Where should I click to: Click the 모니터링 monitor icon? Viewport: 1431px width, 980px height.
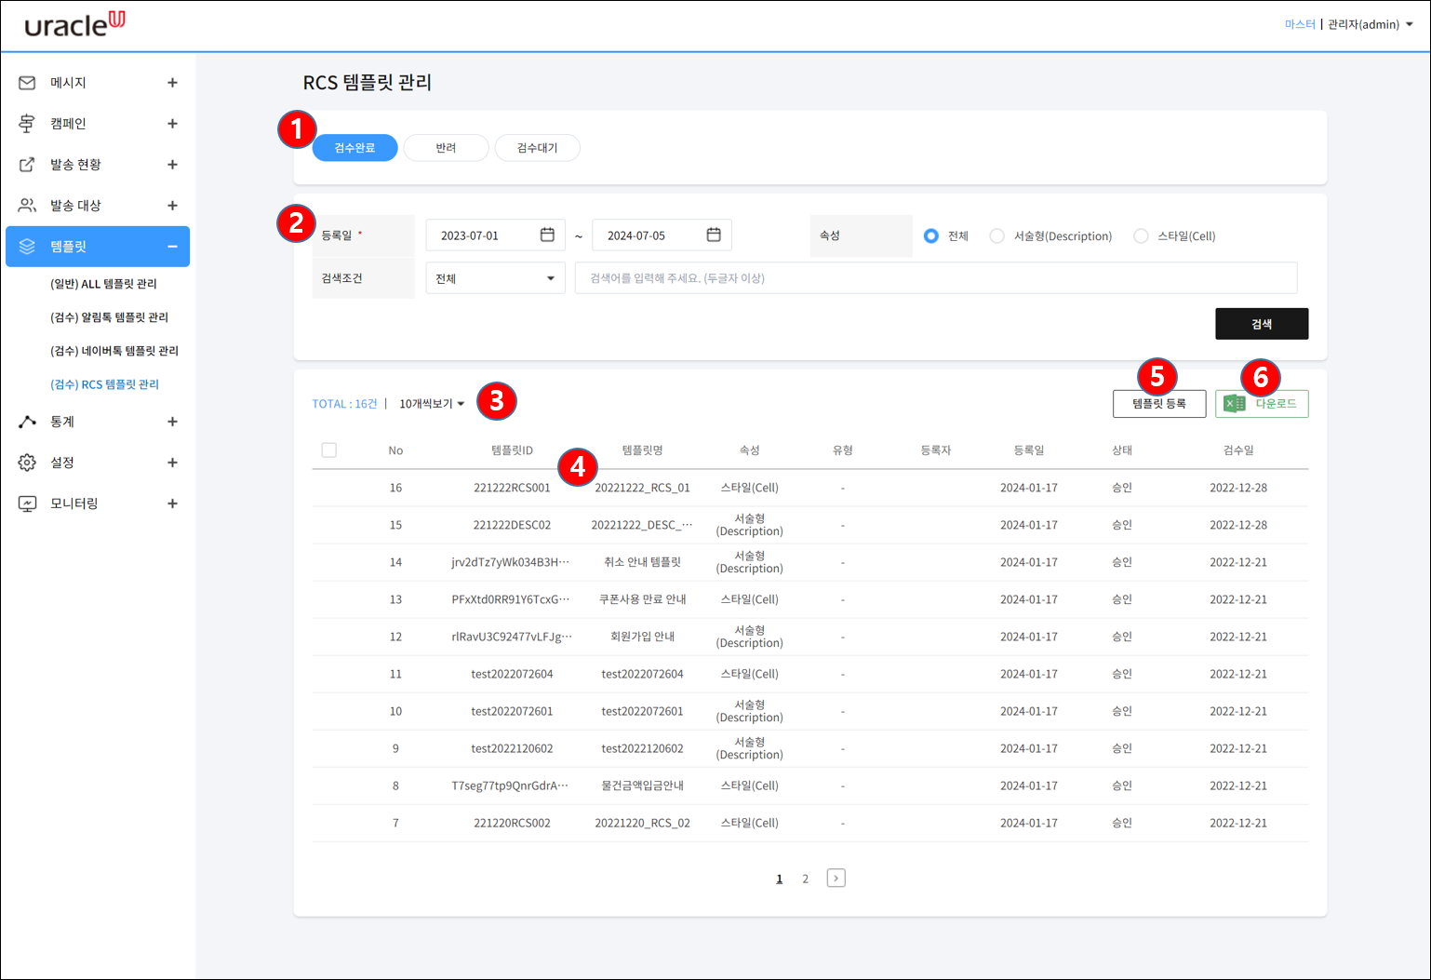click(27, 503)
